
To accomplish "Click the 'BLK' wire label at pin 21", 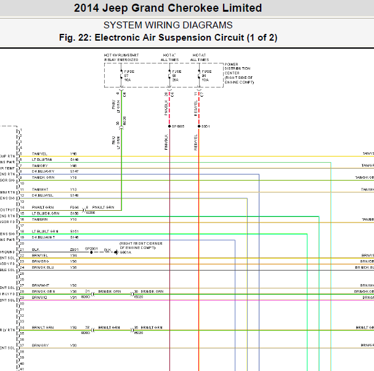I will point(36,250).
